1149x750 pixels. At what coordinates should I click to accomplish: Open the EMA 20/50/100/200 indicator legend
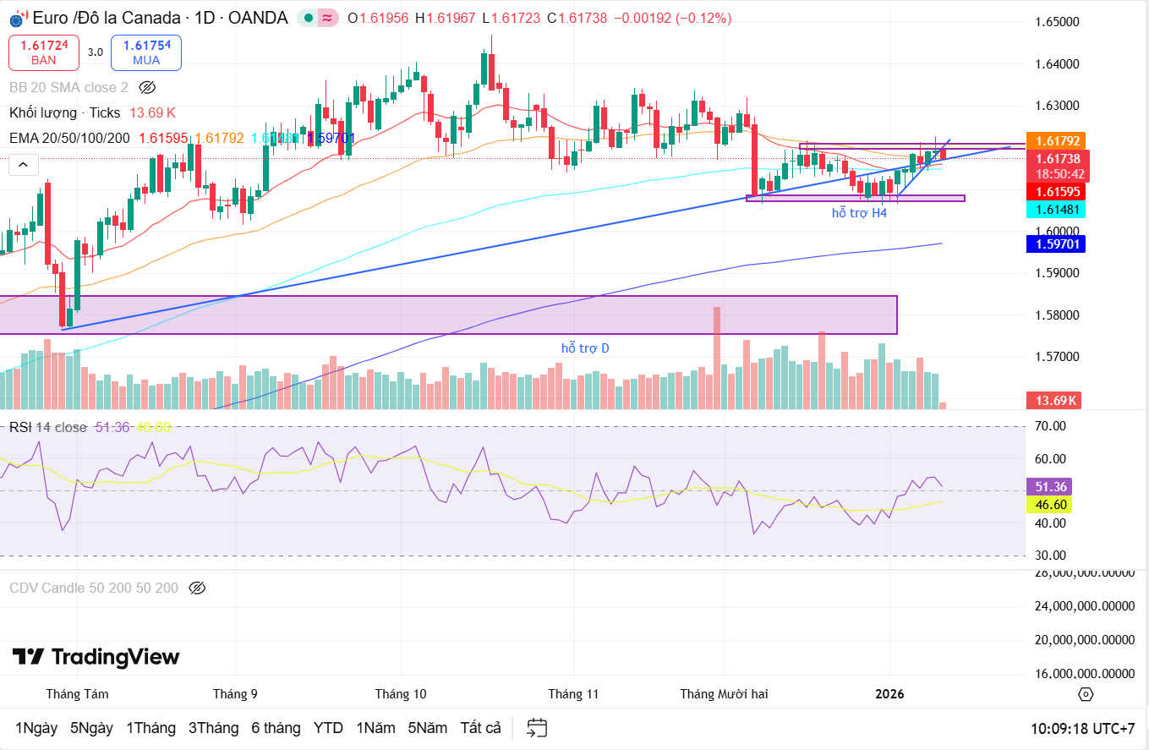[69, 138]
